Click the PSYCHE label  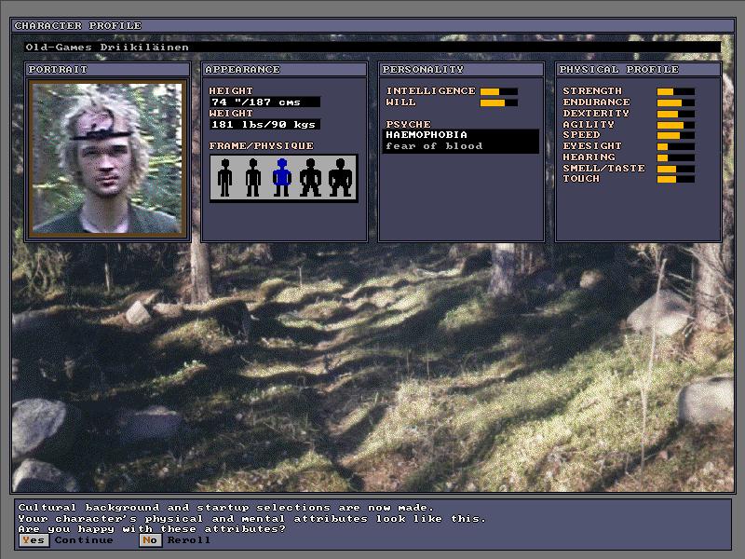click(408, 124)
